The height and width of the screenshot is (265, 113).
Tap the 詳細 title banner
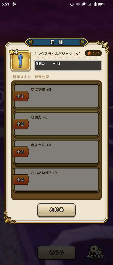point(56,42)
